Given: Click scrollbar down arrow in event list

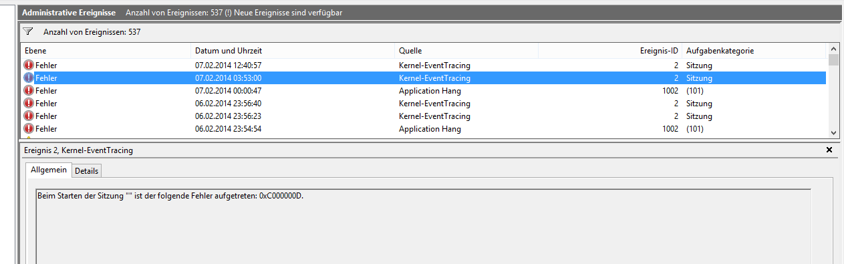Looking at the screenshot, I should coord(833,133).
